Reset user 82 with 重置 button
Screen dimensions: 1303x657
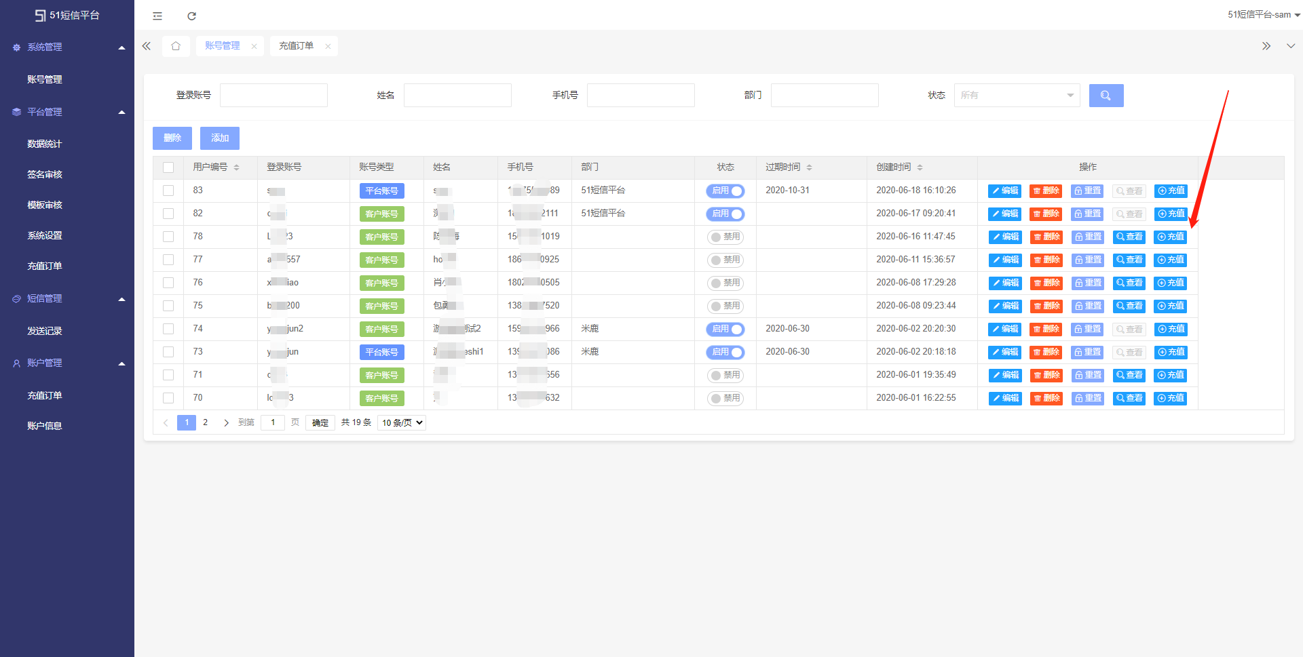click(x=1087, y=214)
